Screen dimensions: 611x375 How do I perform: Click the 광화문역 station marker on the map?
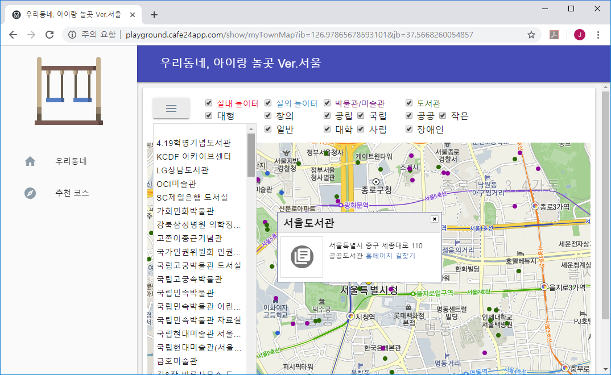(341, 205)
